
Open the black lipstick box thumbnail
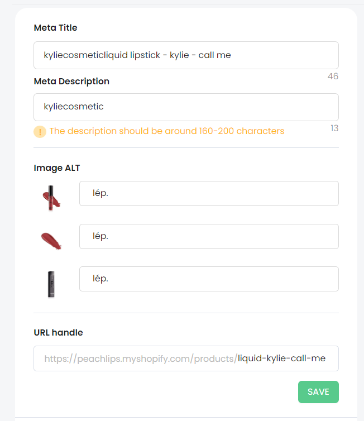pos(51,284)
